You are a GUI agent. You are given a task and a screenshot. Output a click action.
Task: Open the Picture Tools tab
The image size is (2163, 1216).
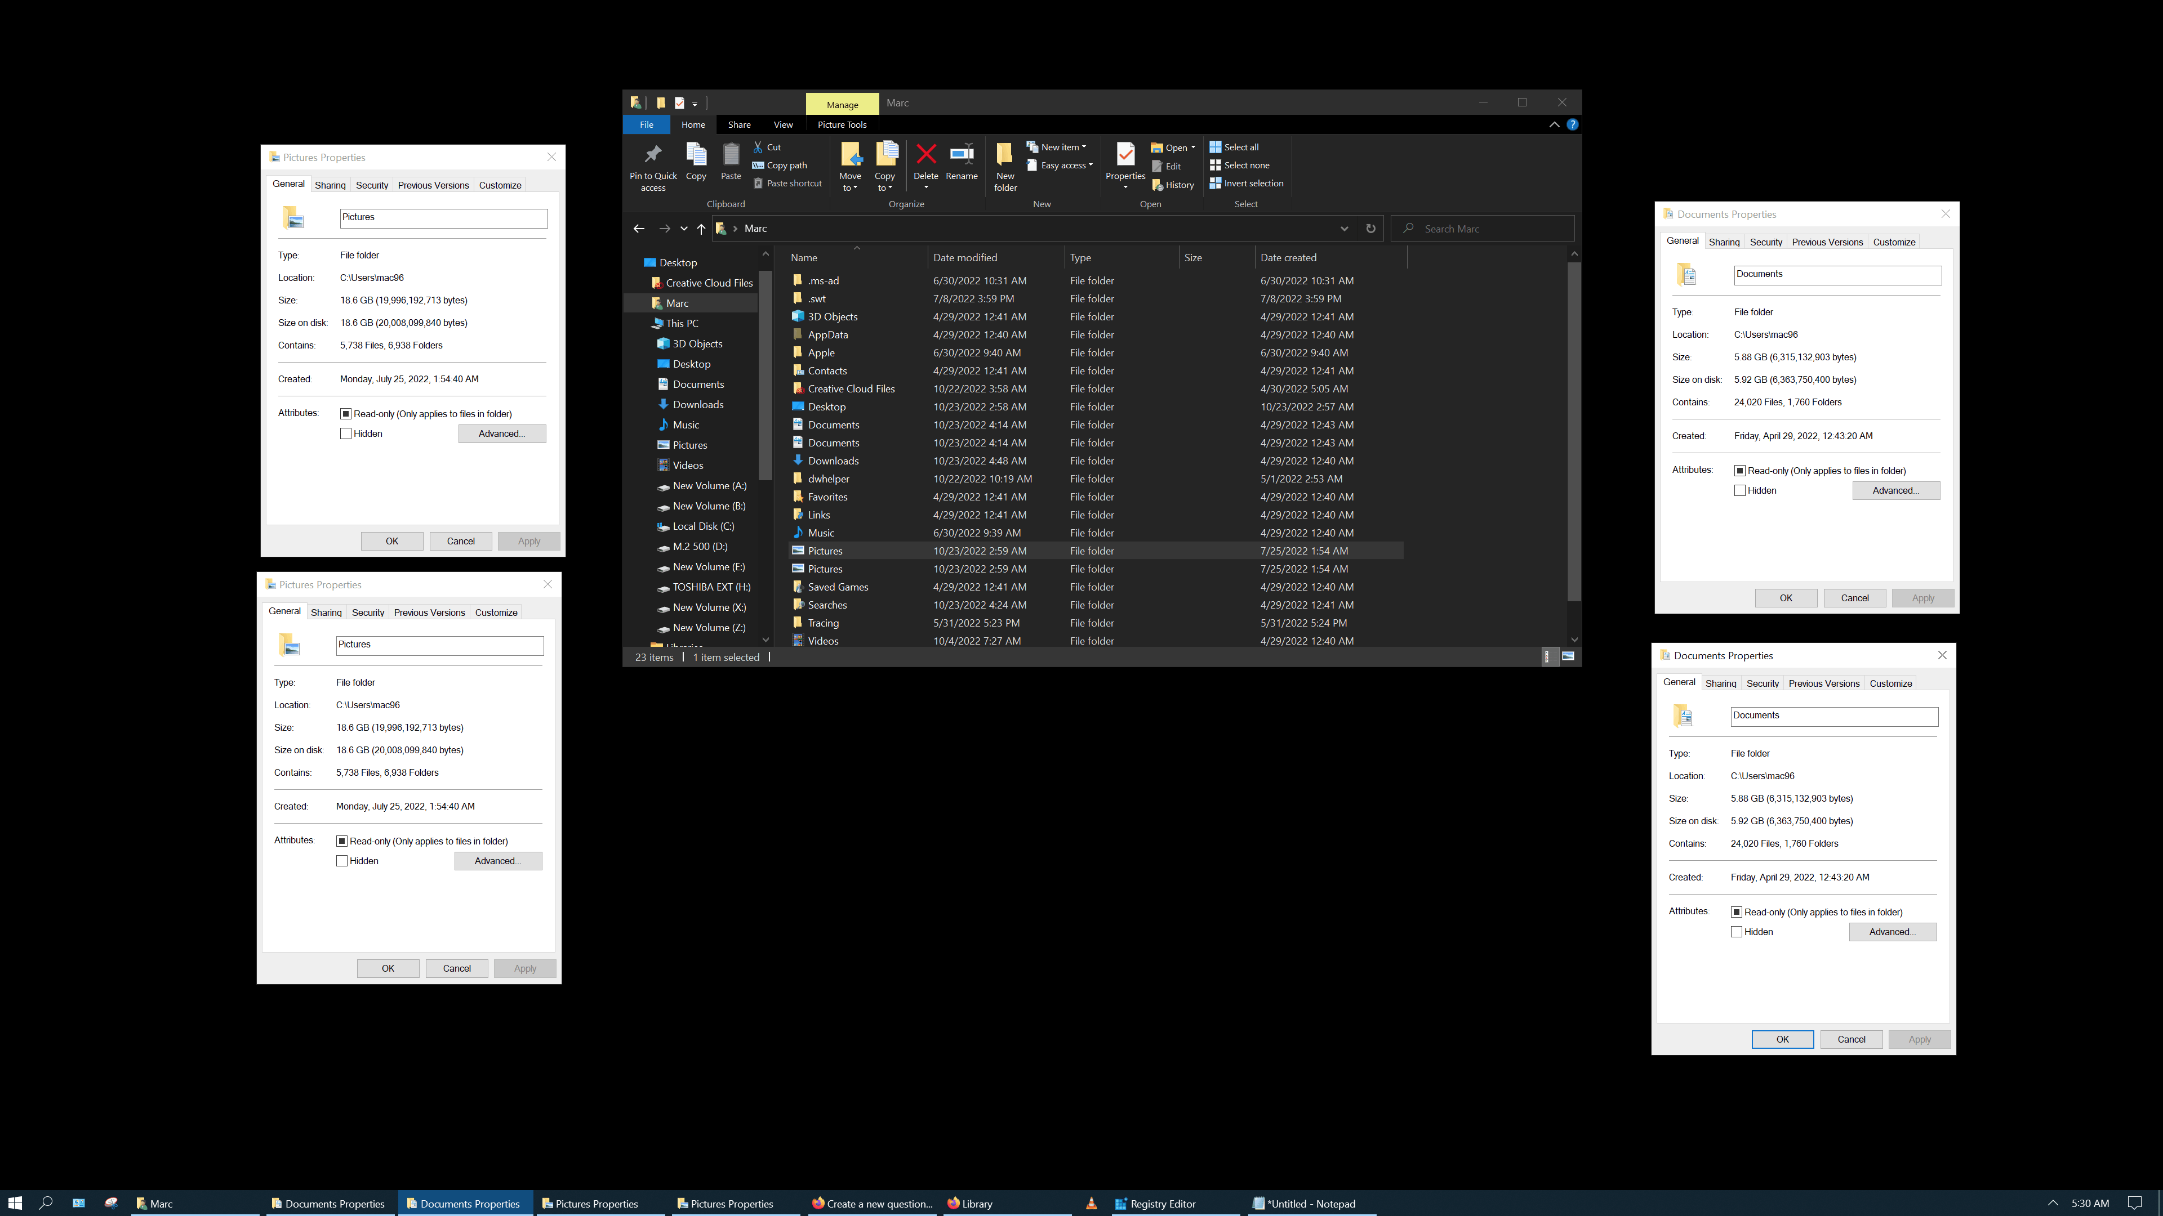842,124
